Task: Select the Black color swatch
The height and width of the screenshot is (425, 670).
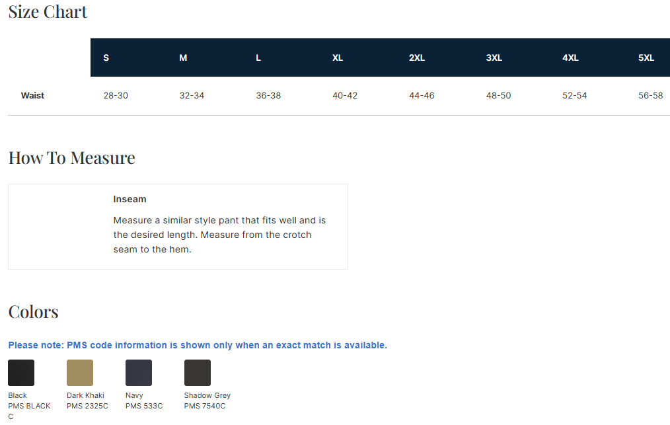Action: (x=21, y=373)
